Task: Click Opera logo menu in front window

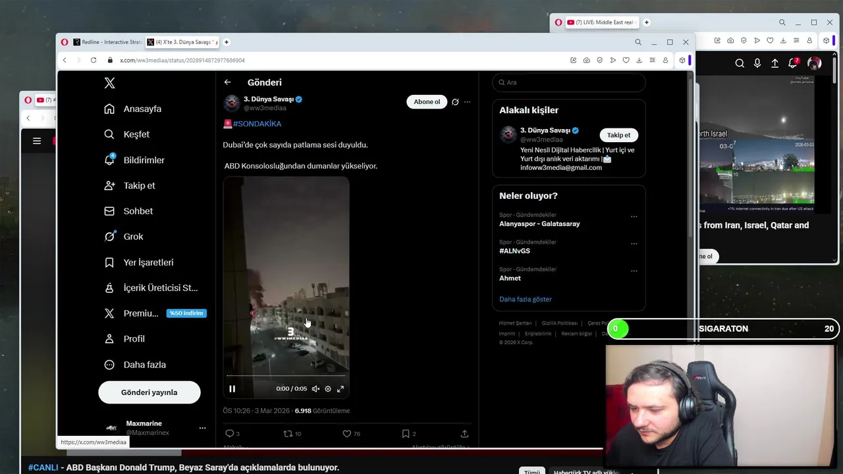Action: point(65,42)
